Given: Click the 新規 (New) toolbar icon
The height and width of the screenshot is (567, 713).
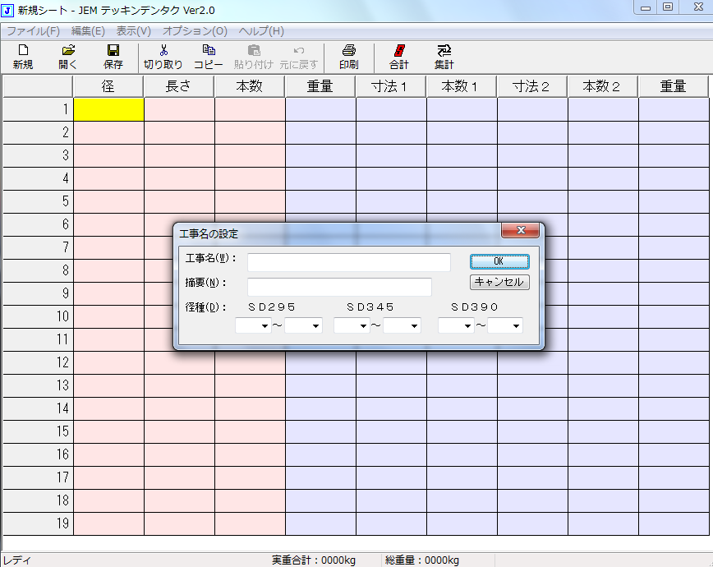Looking at the screenshot, I should [23, 58].
